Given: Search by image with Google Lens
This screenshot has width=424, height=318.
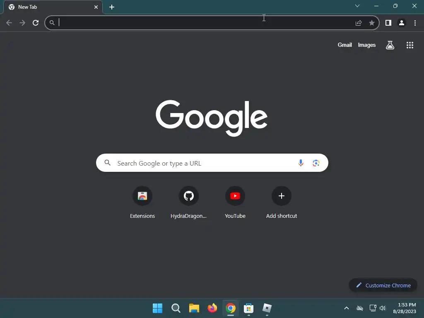Looking at the screenshot, I should pyautogui.click(x=316, y=163).
